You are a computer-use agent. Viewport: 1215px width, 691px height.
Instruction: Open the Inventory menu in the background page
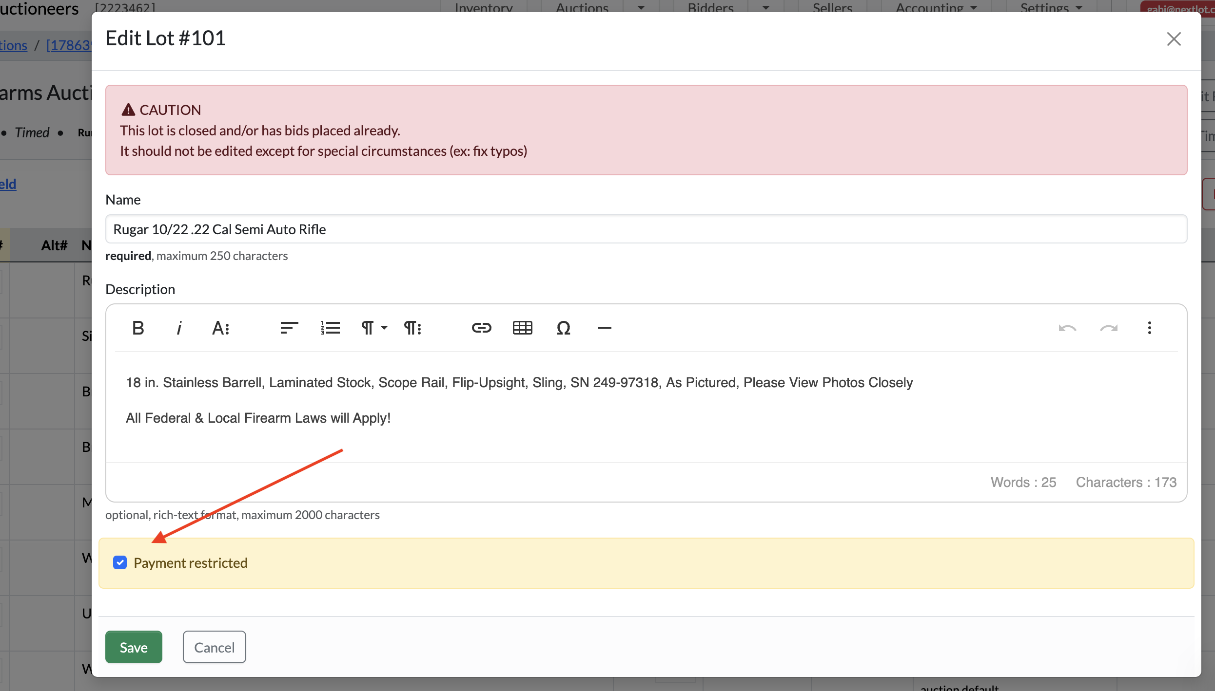(x=484, y=7)
